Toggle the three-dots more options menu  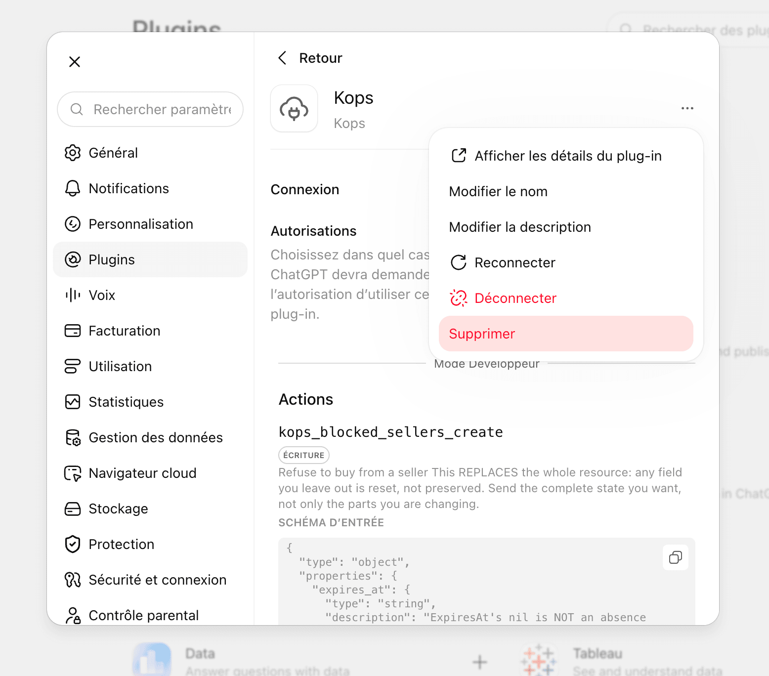(x=687, y=108)
